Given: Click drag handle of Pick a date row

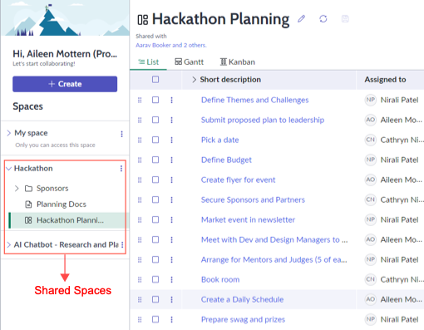Looking at the screenshot, I should (140, 140).
